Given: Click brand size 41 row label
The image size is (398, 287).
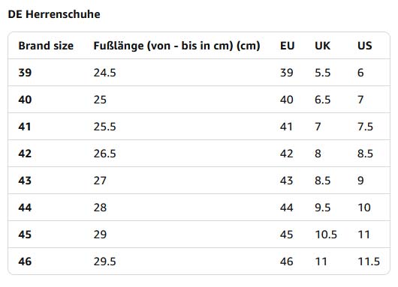Looking at the screenshot, I should 25,127.
